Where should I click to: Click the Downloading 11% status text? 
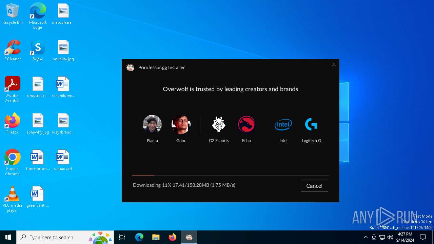(184, 185)
